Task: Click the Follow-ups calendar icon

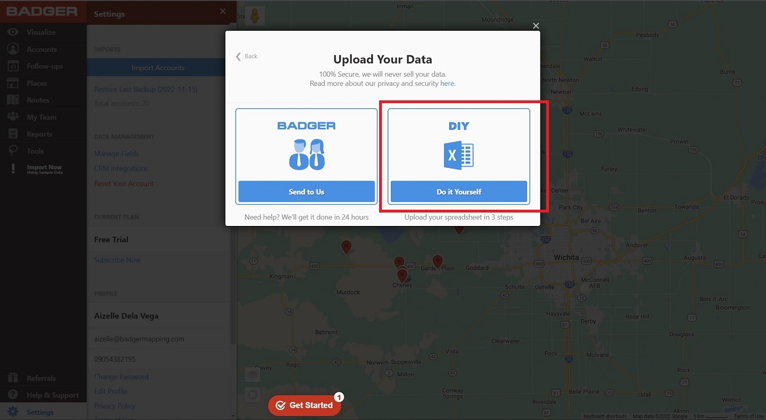Action: pos(13,66)
